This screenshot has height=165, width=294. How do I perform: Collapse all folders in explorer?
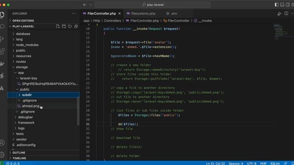[x=76, y=27]
